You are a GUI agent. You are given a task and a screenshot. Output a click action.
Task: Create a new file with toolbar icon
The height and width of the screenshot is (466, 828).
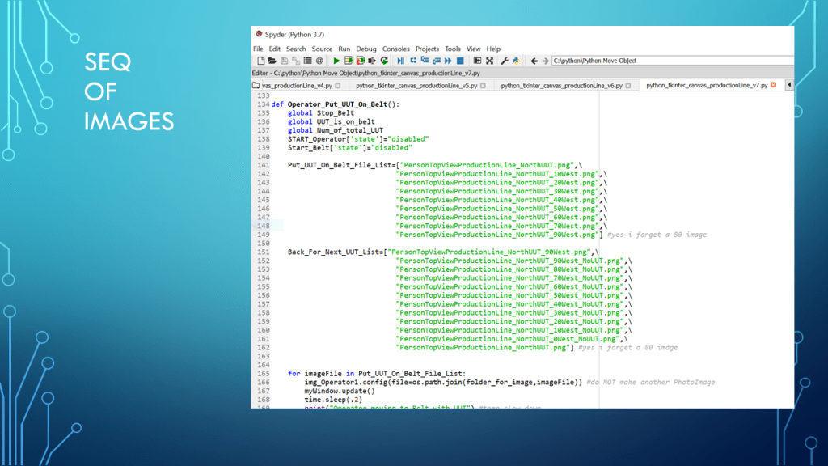(261, 61)
